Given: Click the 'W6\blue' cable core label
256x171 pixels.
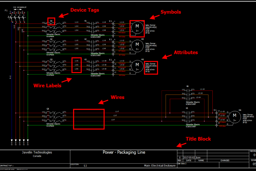Looking at the screenshot, I should tap(122, 37).
